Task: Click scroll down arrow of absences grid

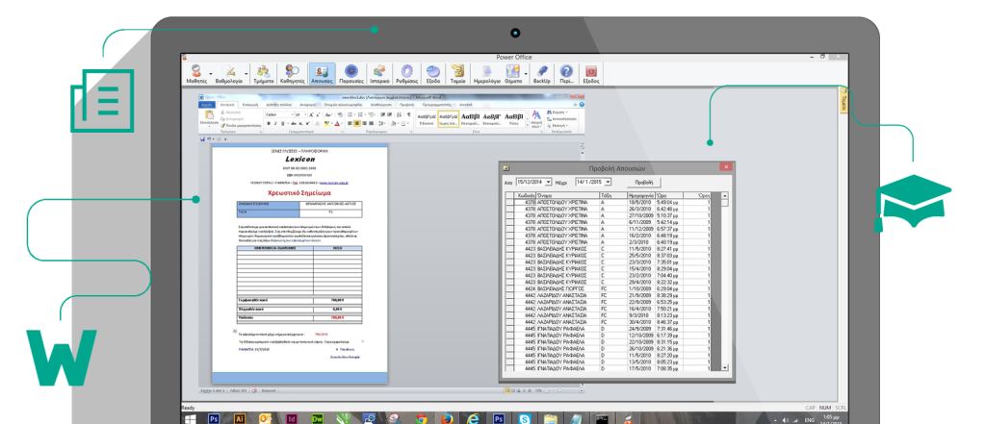Action: point(724,367)
